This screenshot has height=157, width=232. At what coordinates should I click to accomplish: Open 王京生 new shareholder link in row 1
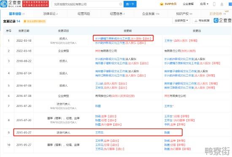coord(169,40)
